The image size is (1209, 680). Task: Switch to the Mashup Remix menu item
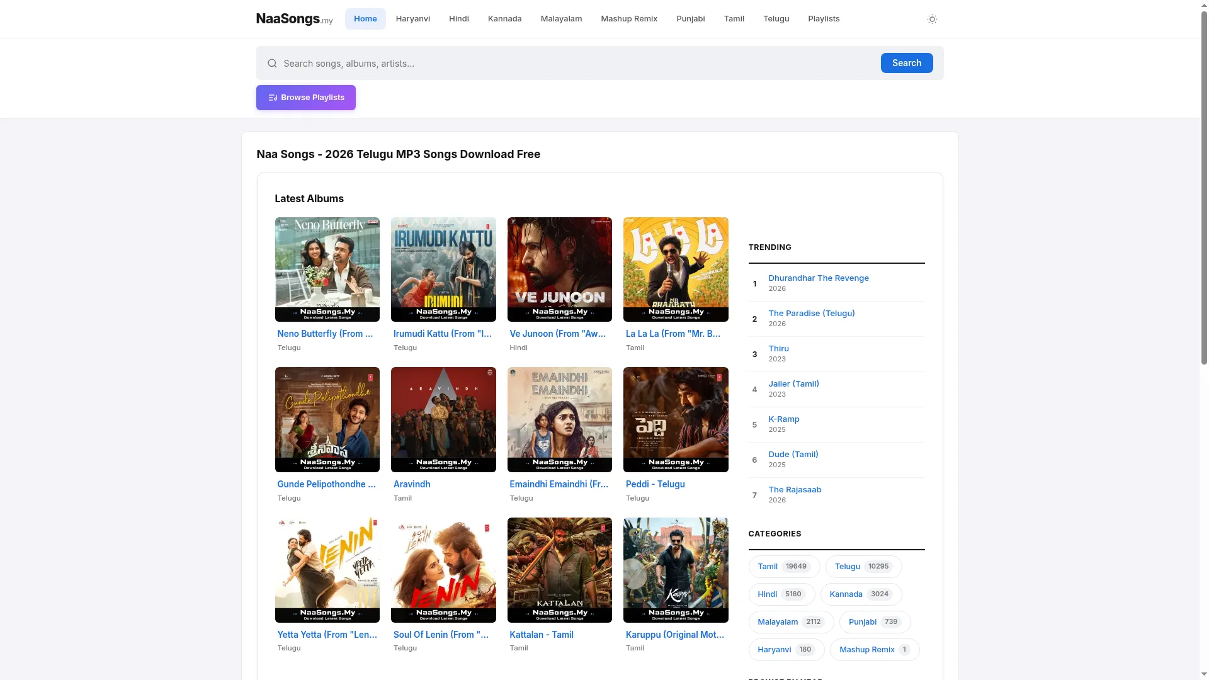(x=628, y=19)
